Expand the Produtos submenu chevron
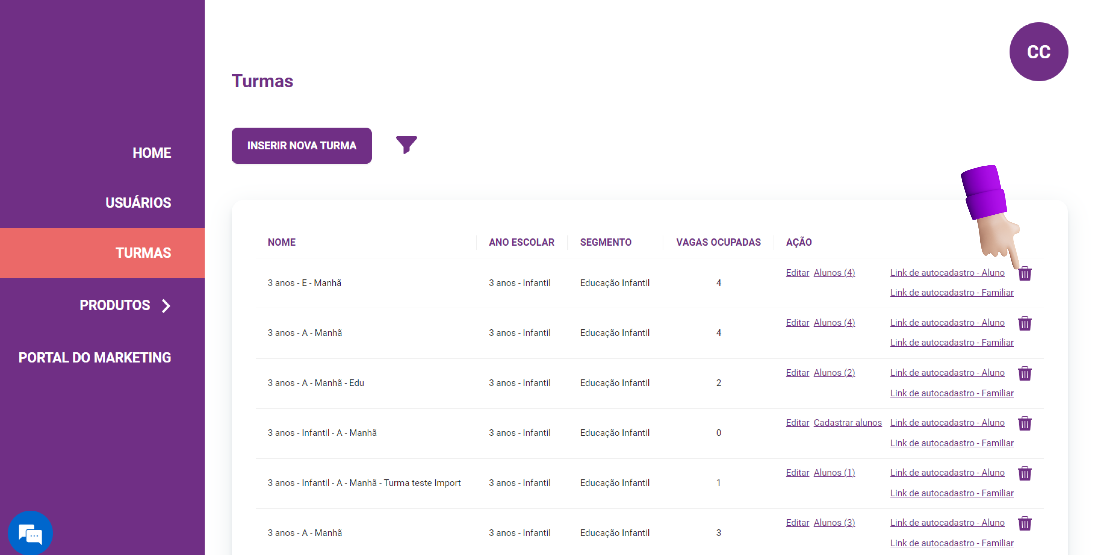This screenshot has height=555, width=1098. [166, 306]
